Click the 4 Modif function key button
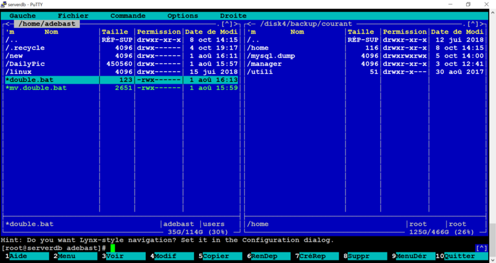Image resolution: width=496 pixels, height=263 pixels. coord(172,256)
